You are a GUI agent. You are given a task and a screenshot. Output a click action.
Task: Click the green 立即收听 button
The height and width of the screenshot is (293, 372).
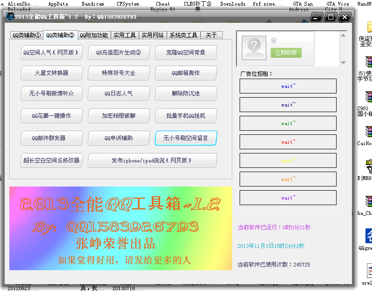[286, 53]
